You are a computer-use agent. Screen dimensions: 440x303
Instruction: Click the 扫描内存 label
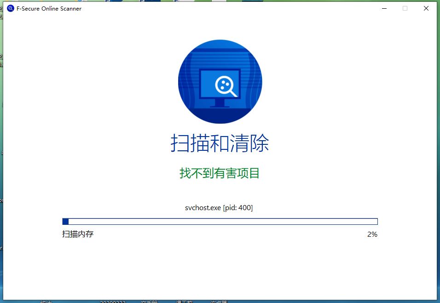[x=78, y=234]
